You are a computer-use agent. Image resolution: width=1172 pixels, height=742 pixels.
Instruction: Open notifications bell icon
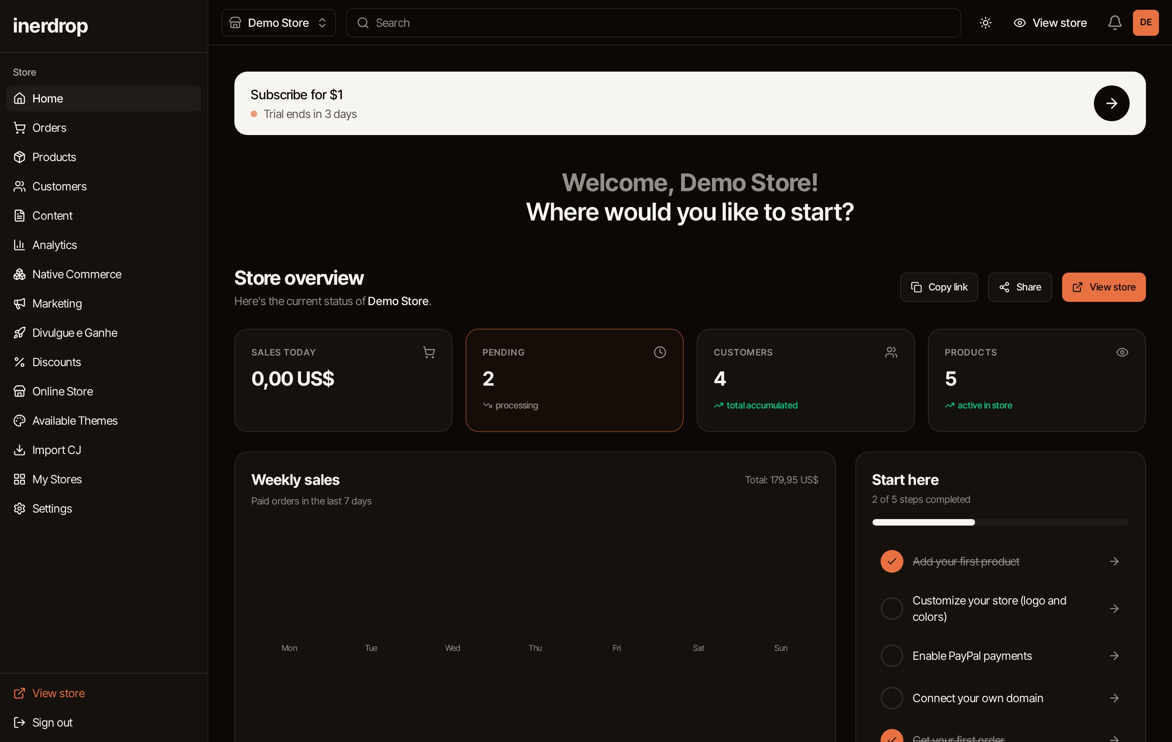[1115, 23]
